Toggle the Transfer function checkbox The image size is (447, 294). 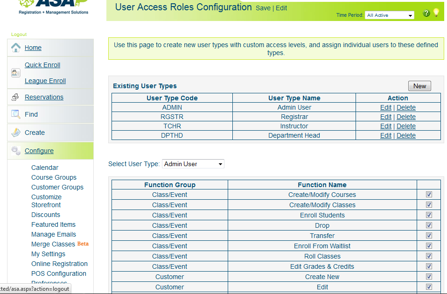(x=429, y=236)
